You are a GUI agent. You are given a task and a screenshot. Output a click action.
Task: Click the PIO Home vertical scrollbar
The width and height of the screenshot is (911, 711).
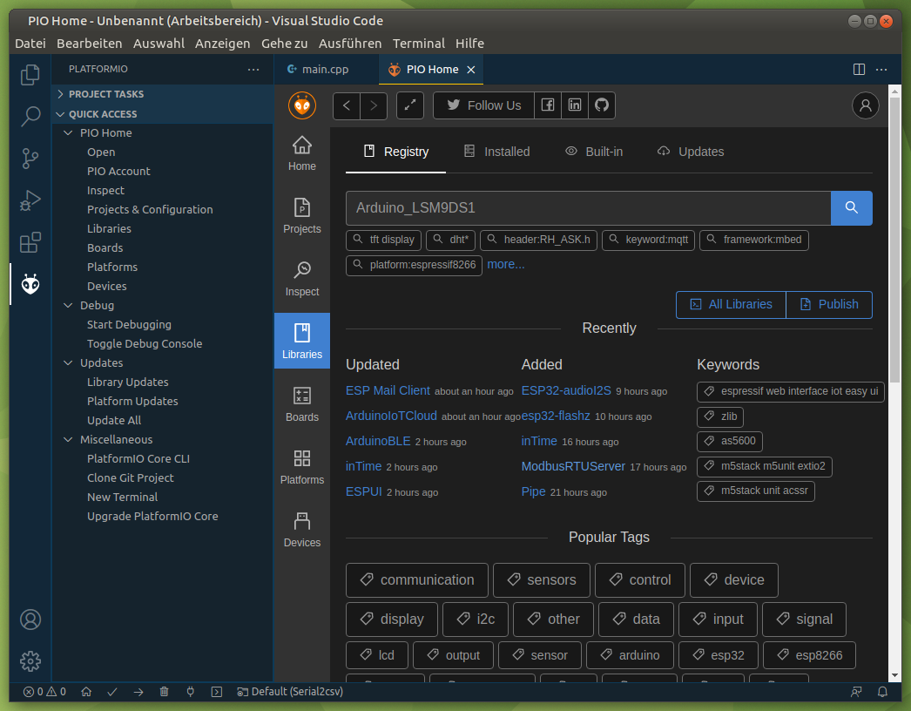[x=894, y=239]
